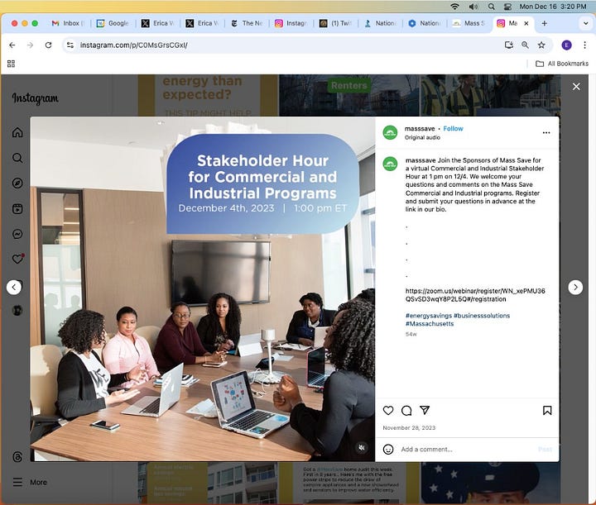The width and height of the screenshot is (596, 505).
Task: Open Control Center in menu bar
Action: pyautogui.click(x=507, y=7)
